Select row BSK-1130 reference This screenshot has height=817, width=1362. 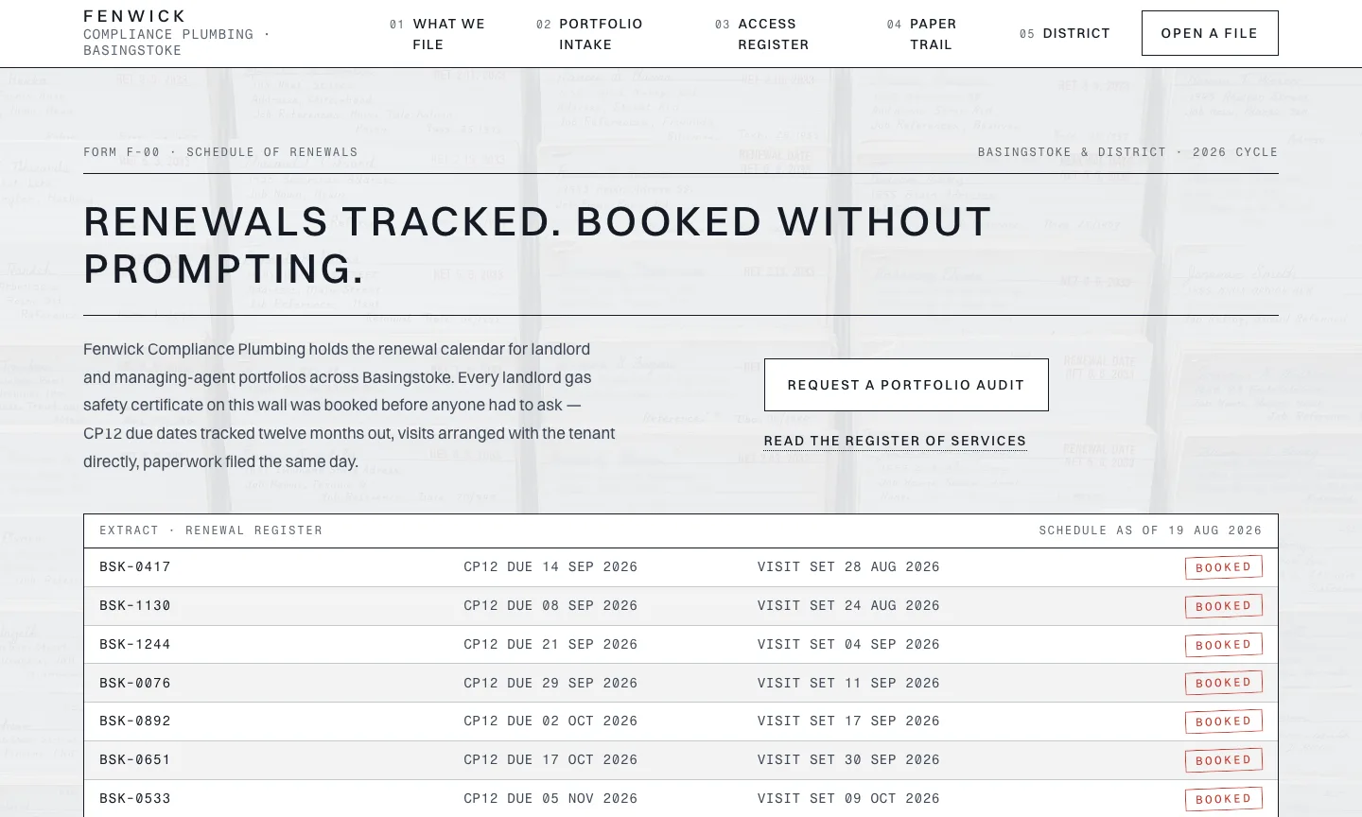135,606
